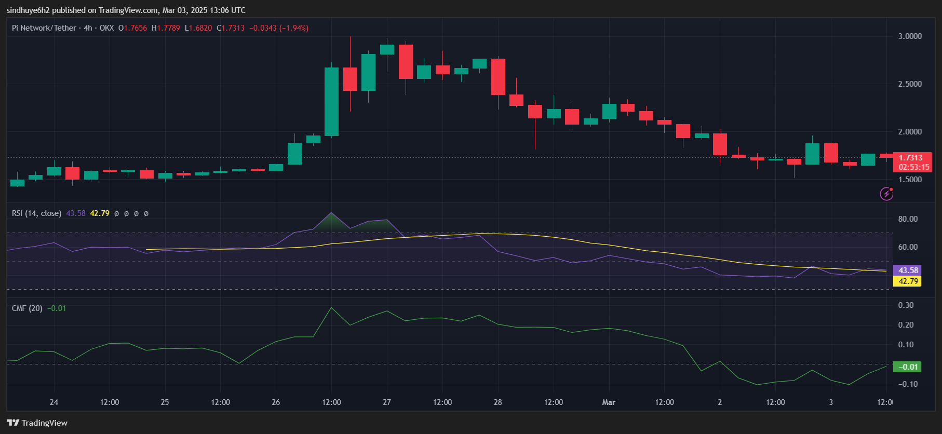Click the 0.20 CMF axis label

[x=906, y=325]
